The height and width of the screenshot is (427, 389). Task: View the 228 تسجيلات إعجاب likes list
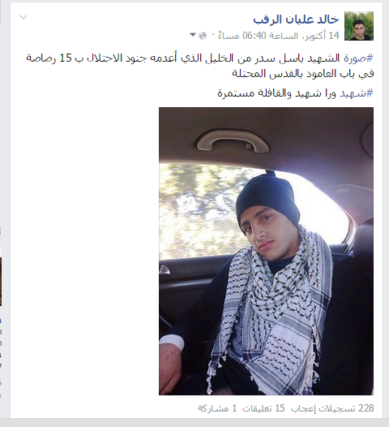[333, 408]
